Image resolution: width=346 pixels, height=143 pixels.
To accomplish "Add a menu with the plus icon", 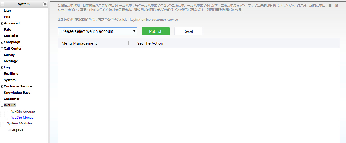I will pos(128,43).
